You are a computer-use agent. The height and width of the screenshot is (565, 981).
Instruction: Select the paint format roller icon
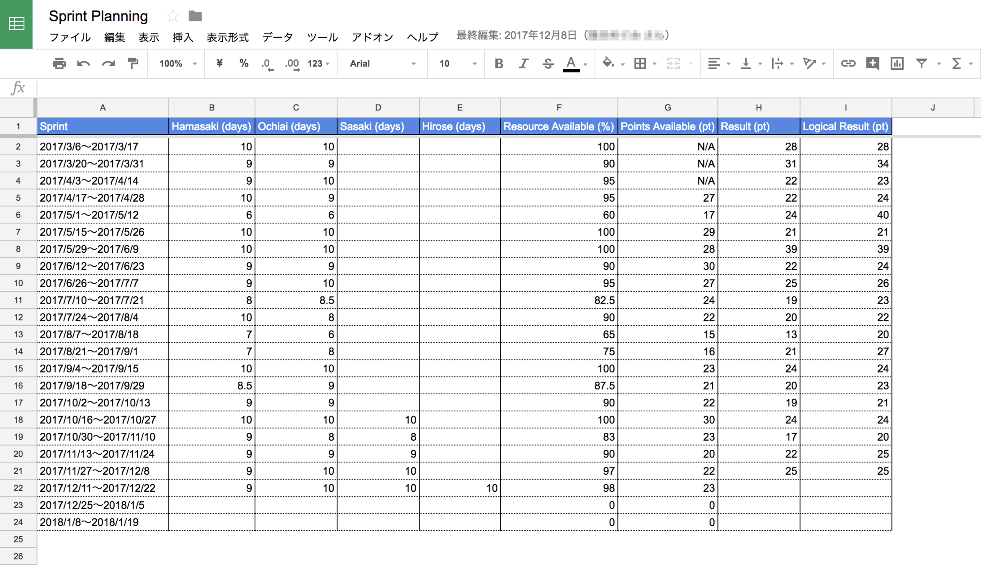[133, 64]
